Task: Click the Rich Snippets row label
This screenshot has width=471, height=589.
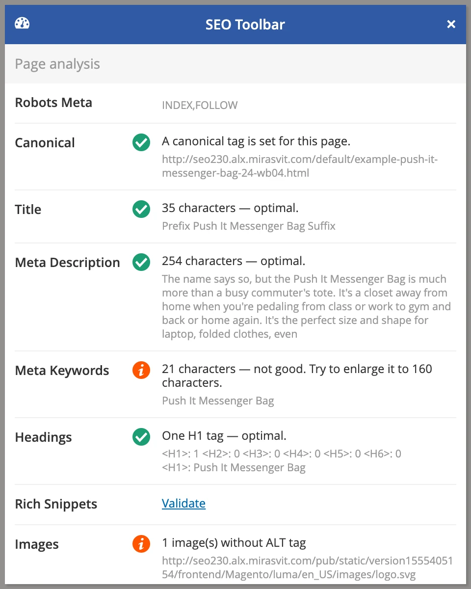Action: coord(56,504)
